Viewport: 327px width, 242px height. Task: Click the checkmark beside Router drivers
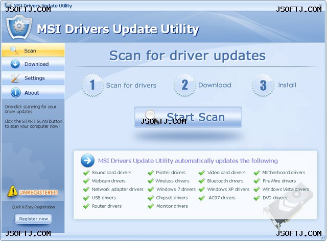(x=86, y=206)
